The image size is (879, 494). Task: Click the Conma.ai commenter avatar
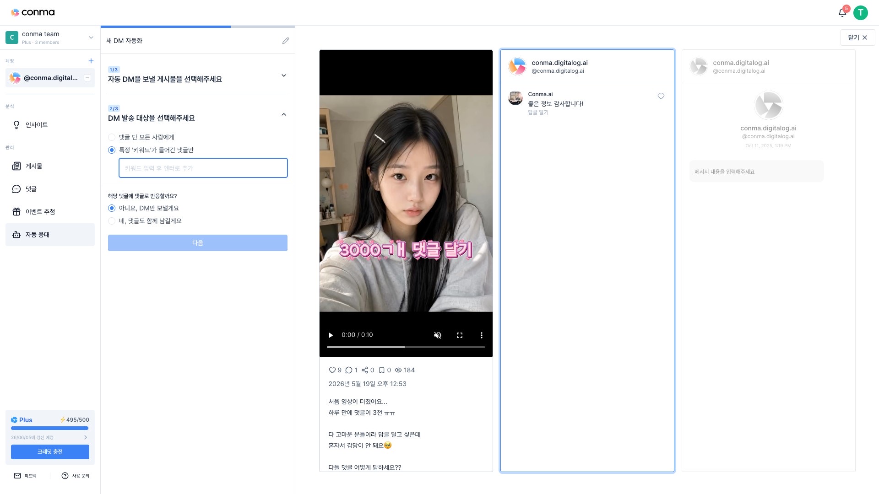515,98
